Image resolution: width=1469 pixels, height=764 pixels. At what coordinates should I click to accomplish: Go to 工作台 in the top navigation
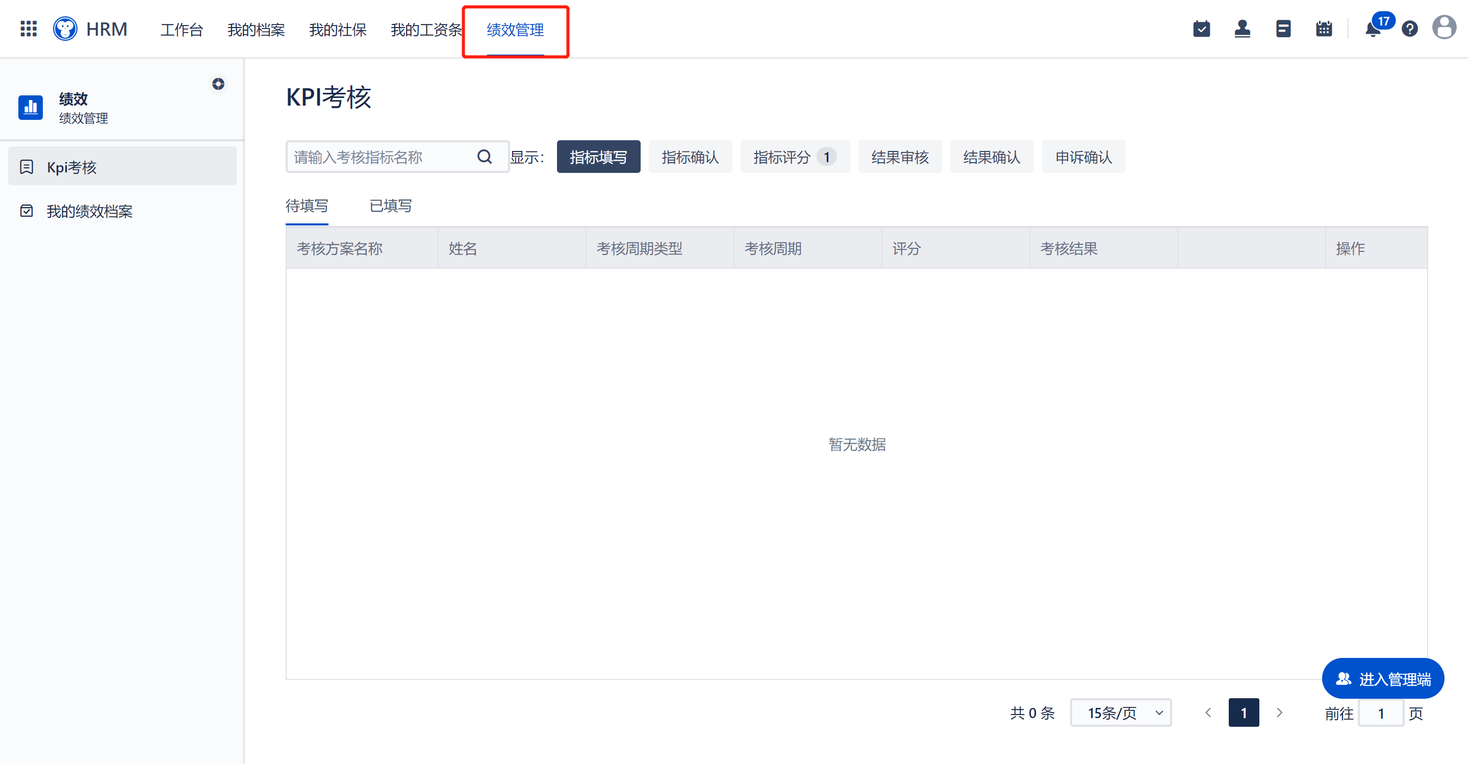coord(182,30)
